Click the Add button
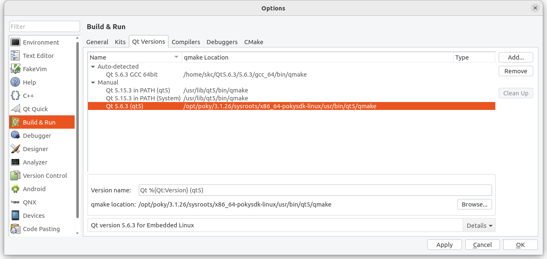This screenshot has height=259, width=547. coord(516,57)
